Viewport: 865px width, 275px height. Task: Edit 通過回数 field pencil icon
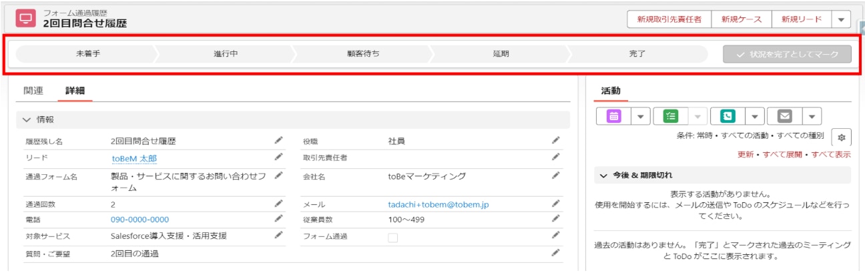click(278, 204)
